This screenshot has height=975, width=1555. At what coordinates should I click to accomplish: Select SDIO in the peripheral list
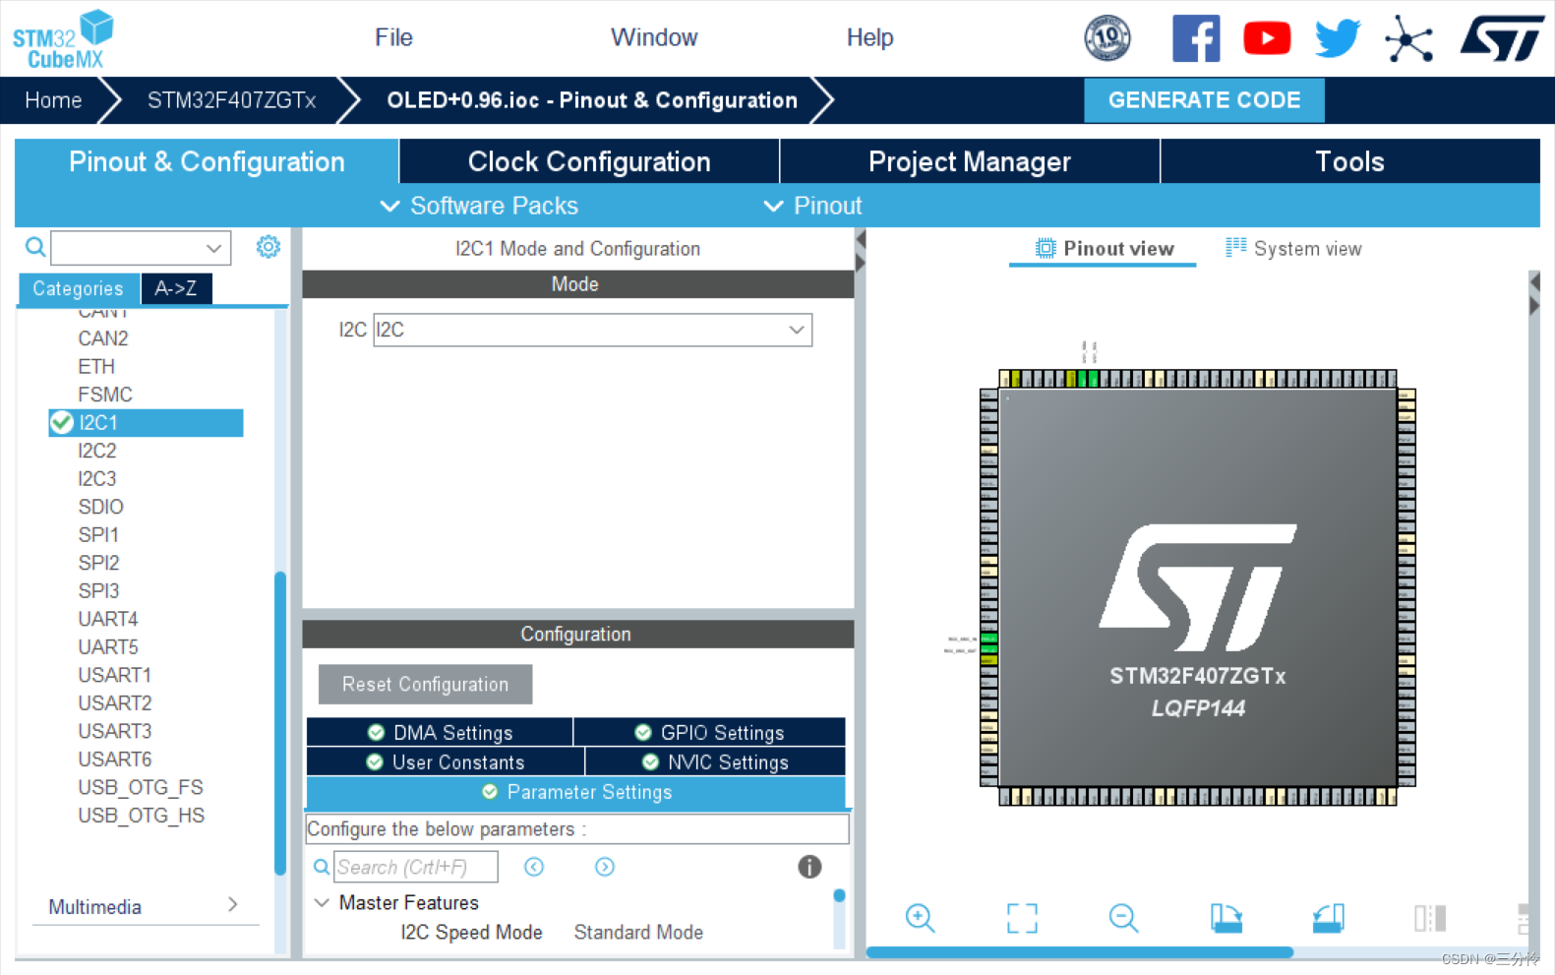(x=100, y=507)
